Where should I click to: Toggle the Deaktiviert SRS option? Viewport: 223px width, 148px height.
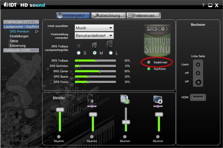click(149, 62)
